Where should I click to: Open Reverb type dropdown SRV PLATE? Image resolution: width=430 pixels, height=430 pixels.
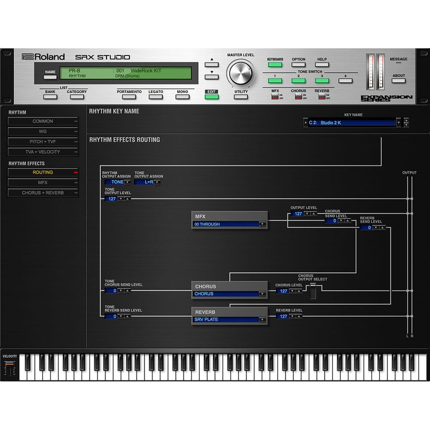(262, 320)
